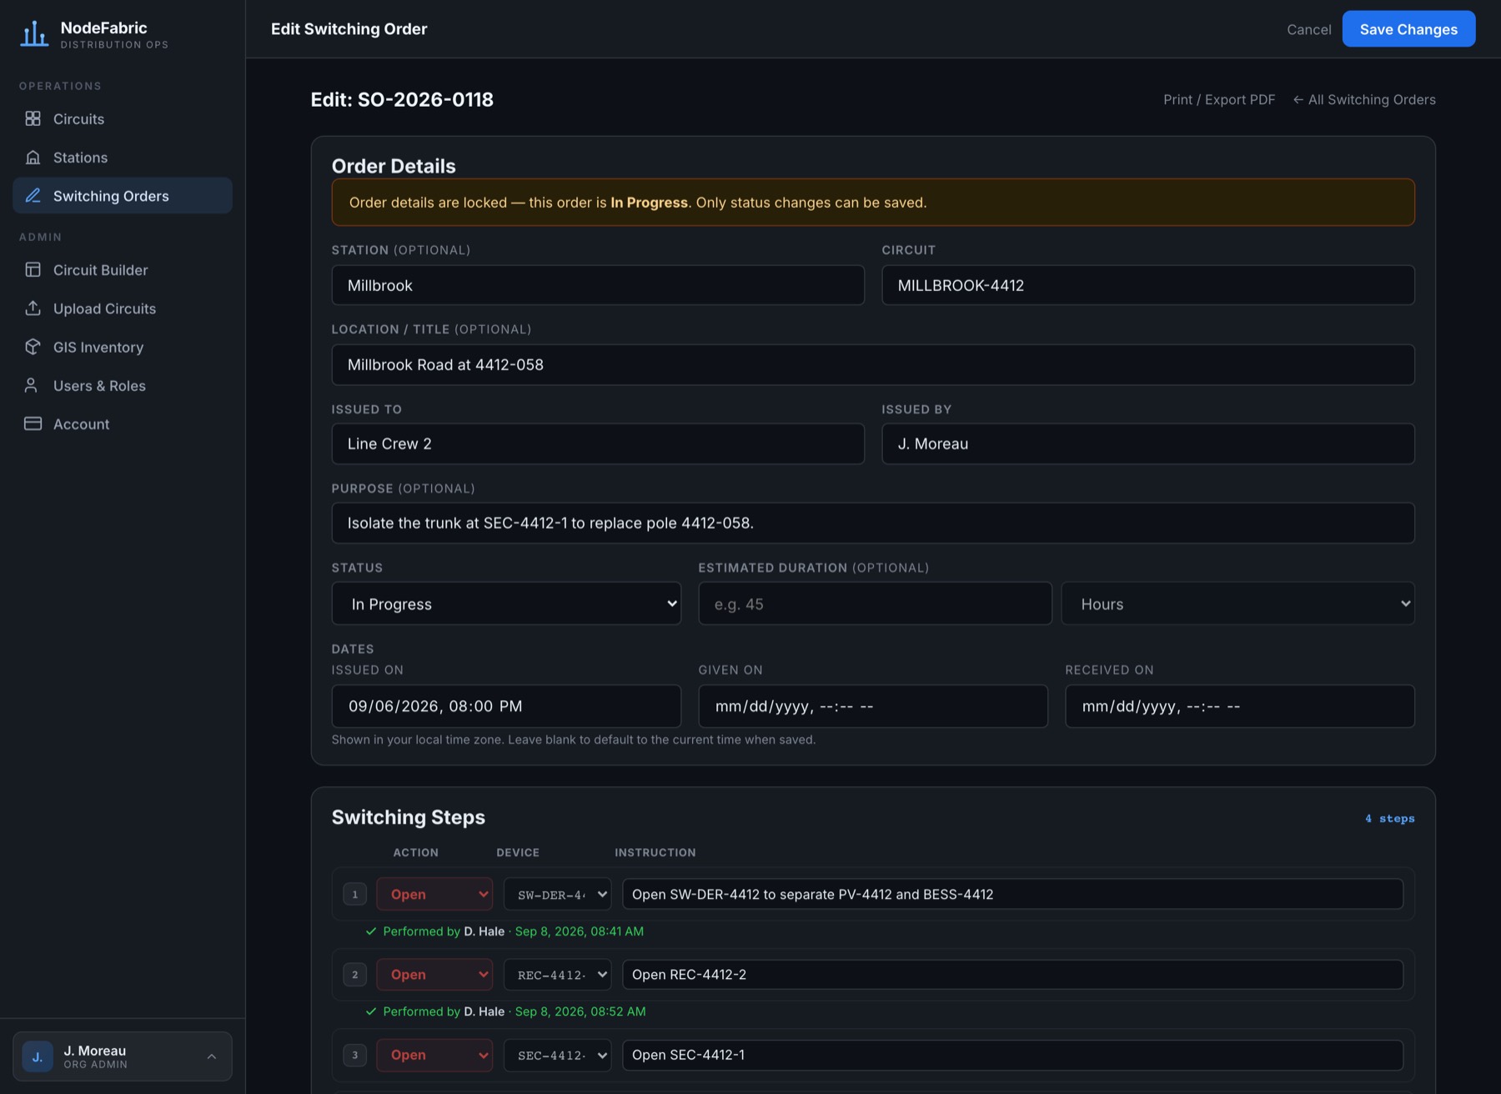1501x1094 pixels.
Task: Click step number 2 badge
Action: pos(354,974)
